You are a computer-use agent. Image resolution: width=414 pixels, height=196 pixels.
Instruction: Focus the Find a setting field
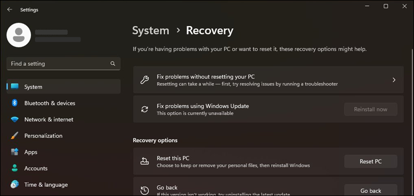tap(64, 64)
